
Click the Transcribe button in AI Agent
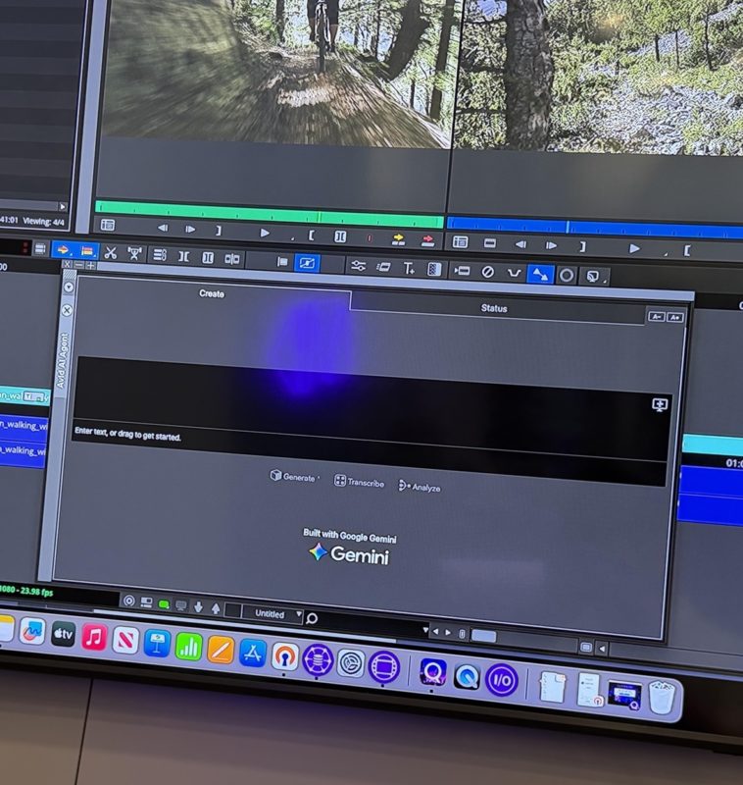click(359, 482)
